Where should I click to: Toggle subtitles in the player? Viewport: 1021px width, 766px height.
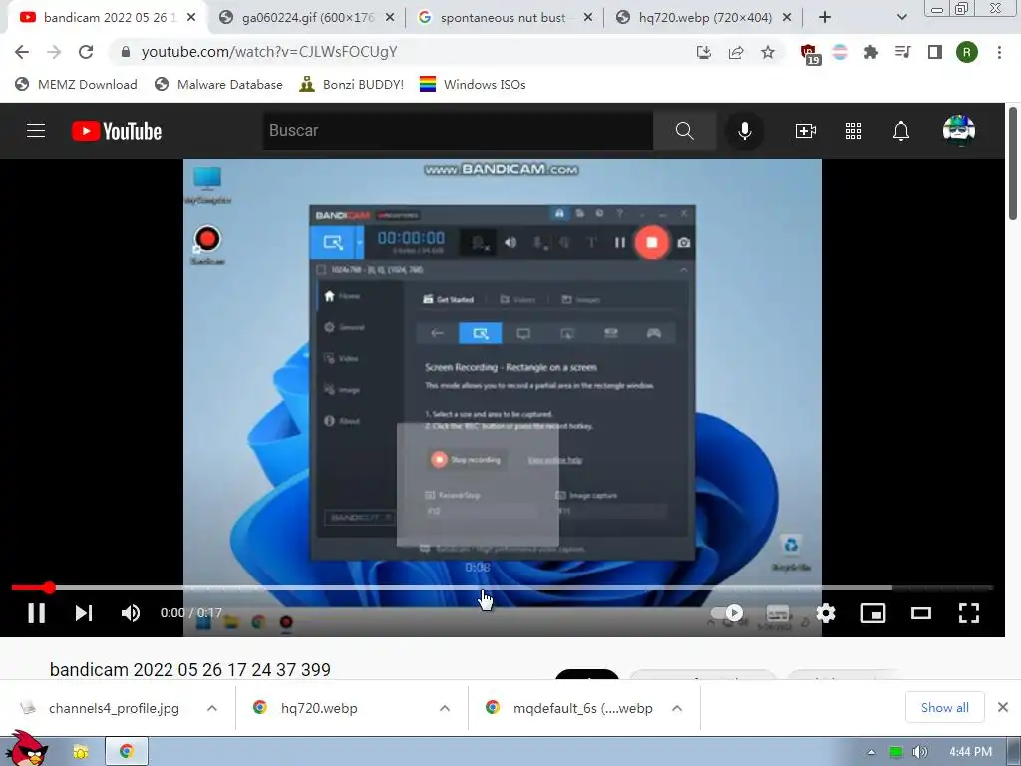pyautogui.click(x=778, y=613)
